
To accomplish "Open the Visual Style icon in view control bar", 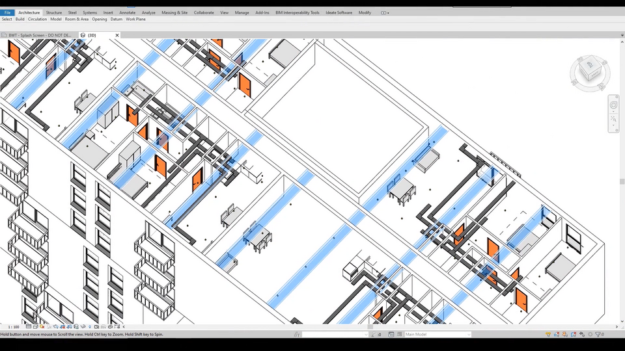I will [x=34, y=326].
